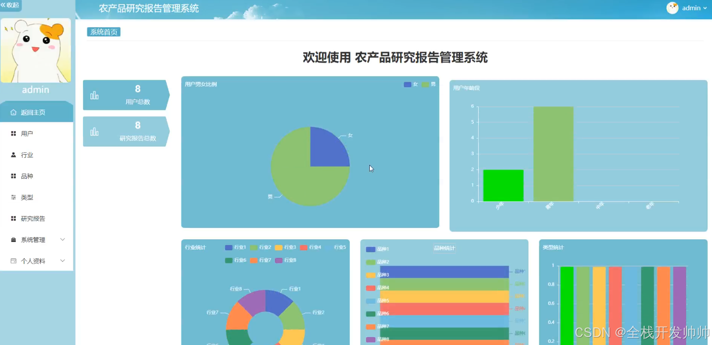Click the 用户总数 statistics card
The height and width of the screenshot is (345, 712).
click(x=126, y=95)
